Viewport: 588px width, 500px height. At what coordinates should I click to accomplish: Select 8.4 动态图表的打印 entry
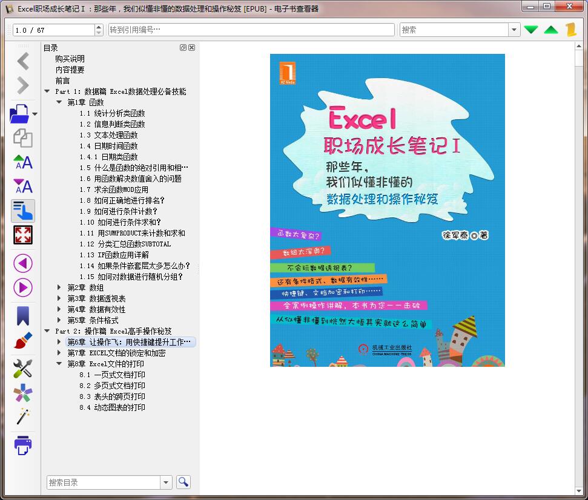(x=112, y=407)
